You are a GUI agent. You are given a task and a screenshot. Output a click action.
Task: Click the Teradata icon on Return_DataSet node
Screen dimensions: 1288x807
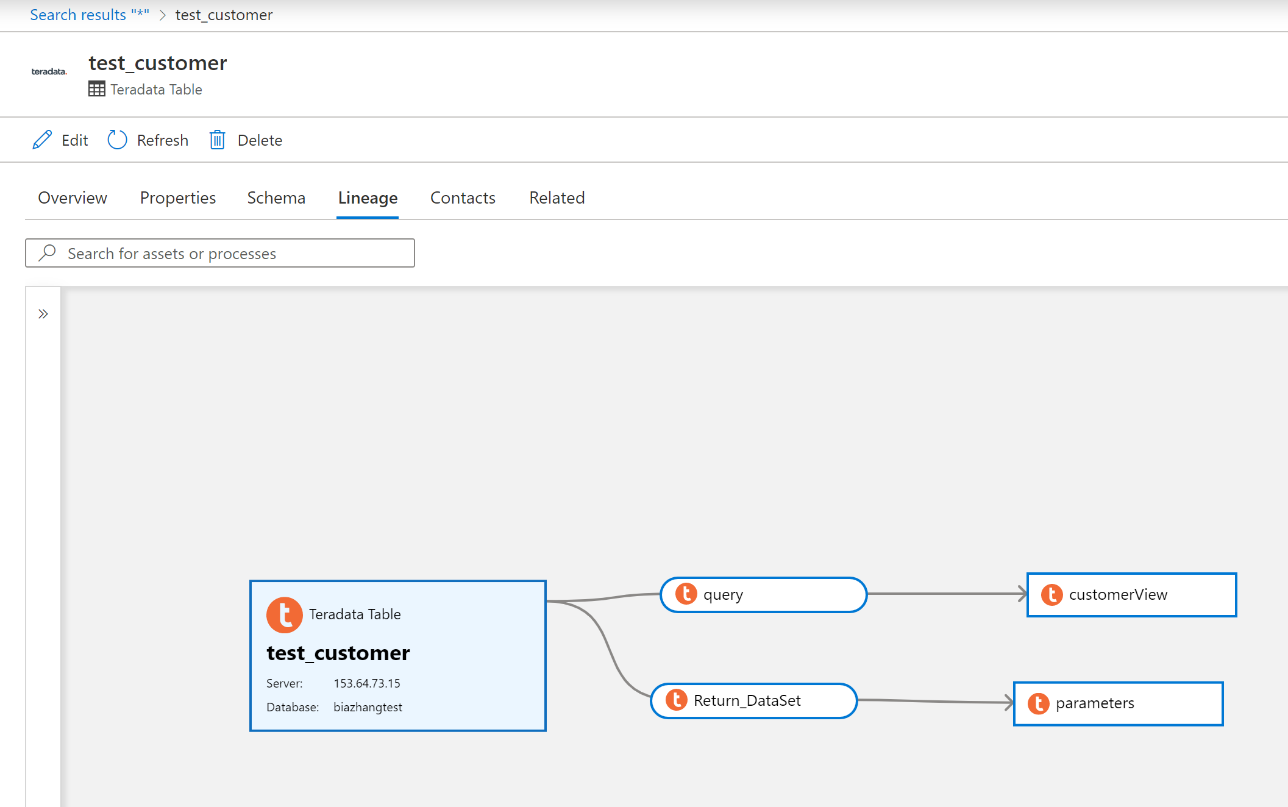pyautogui.click(x=675, y=701)
